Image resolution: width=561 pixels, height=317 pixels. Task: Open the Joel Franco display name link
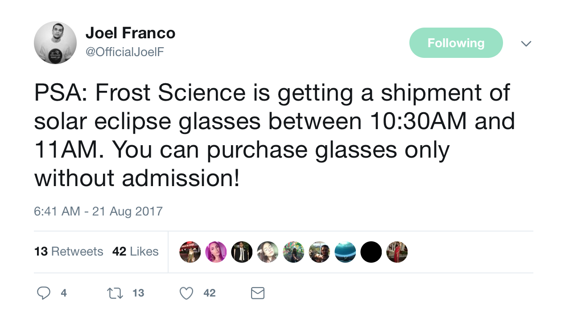pyautogui.click(x=130, y=33)
